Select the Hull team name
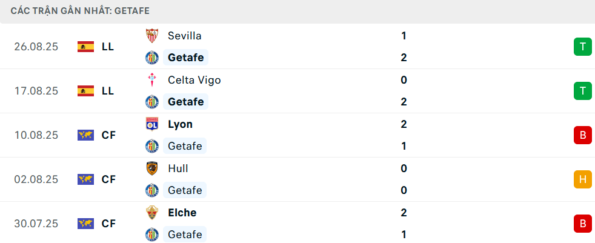Viewport: 595px width, 243px height. 179,168
